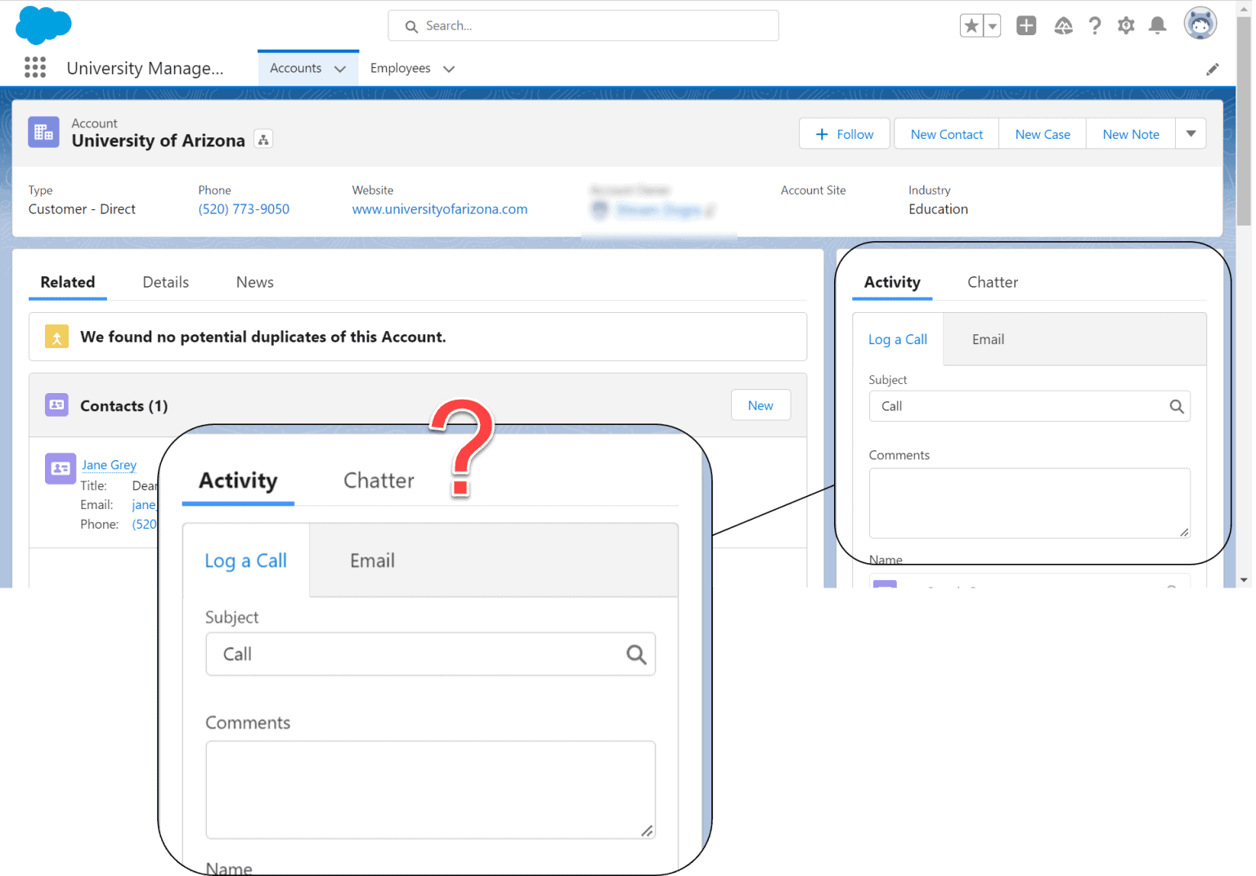
Task: Click the page vertical scrollbar
Action: (x=1244, y=123)
